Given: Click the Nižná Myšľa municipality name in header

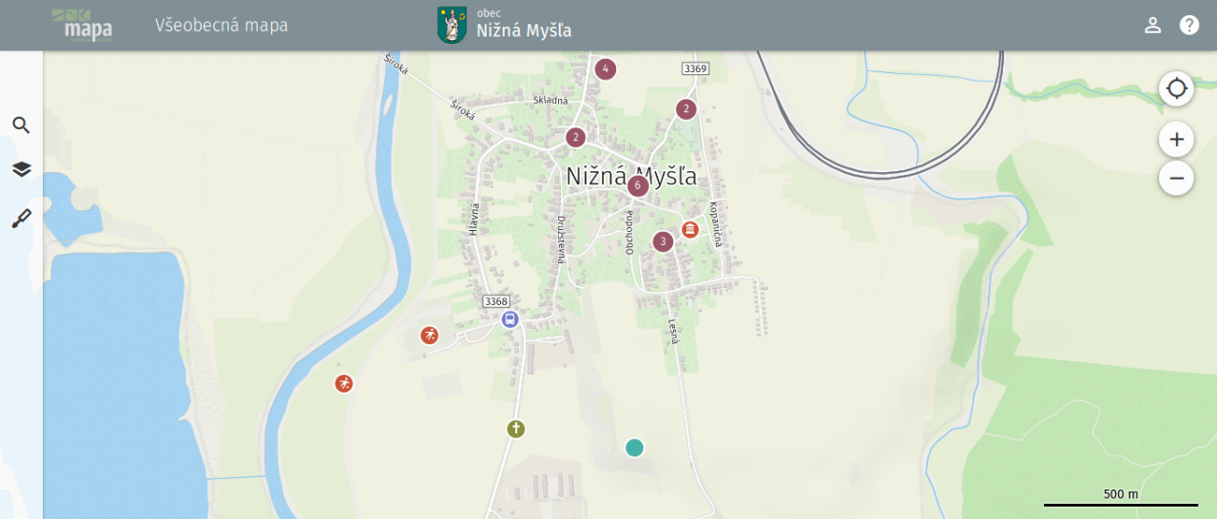Looking at the screenshot, I should coord(524,31).
